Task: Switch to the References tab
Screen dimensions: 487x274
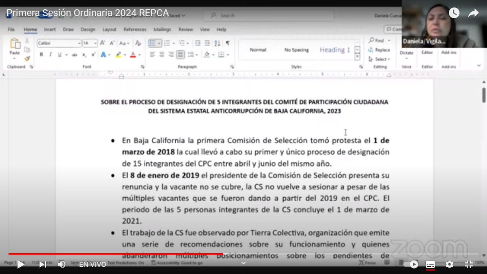Action: (x=135, y=30)
